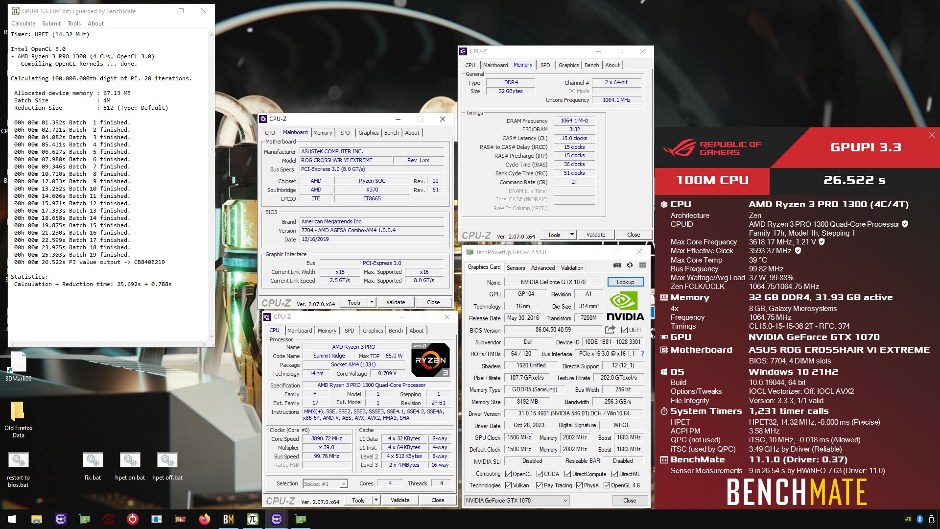Expand Tools arrow in CPU-Z Memory window
Viewport: 940px width, 529px height.
pos(572,235)
